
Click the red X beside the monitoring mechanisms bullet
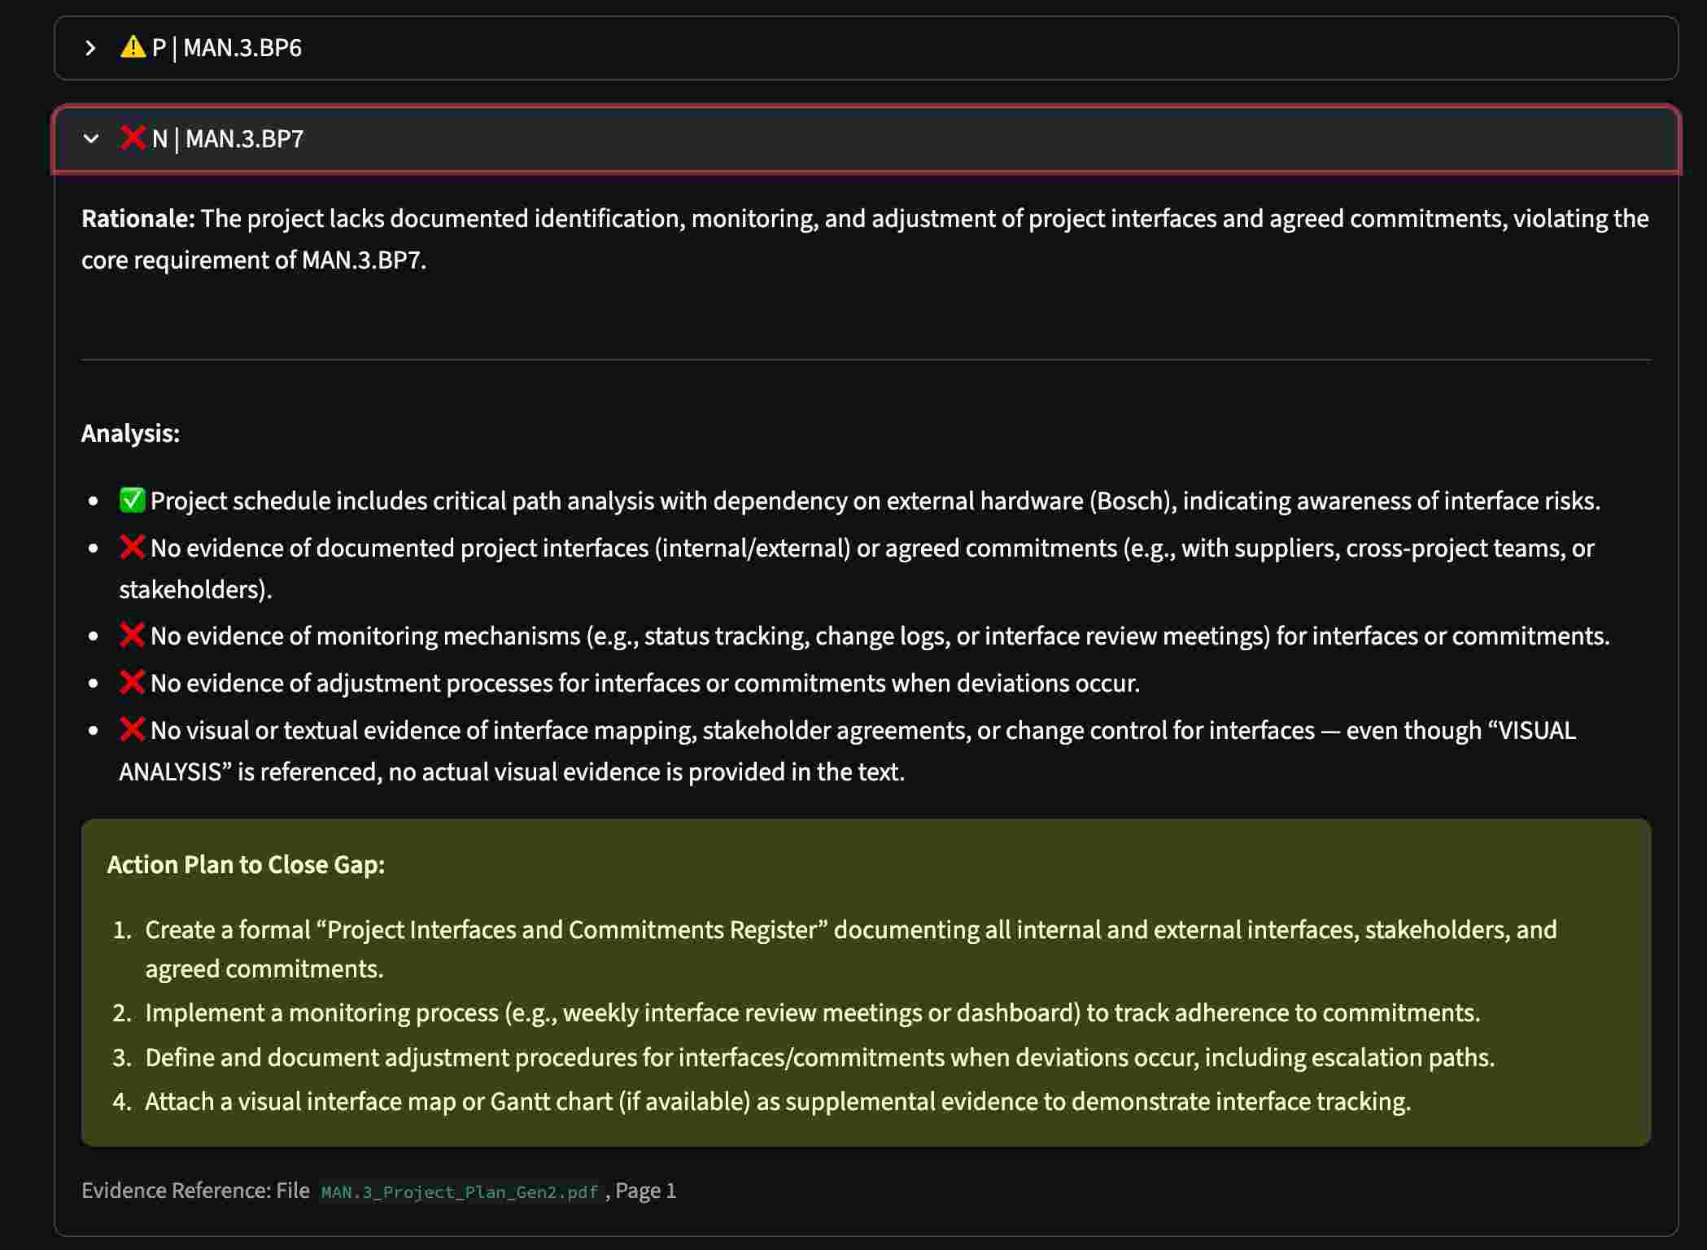pyautogui.click(x=130, y=635)
